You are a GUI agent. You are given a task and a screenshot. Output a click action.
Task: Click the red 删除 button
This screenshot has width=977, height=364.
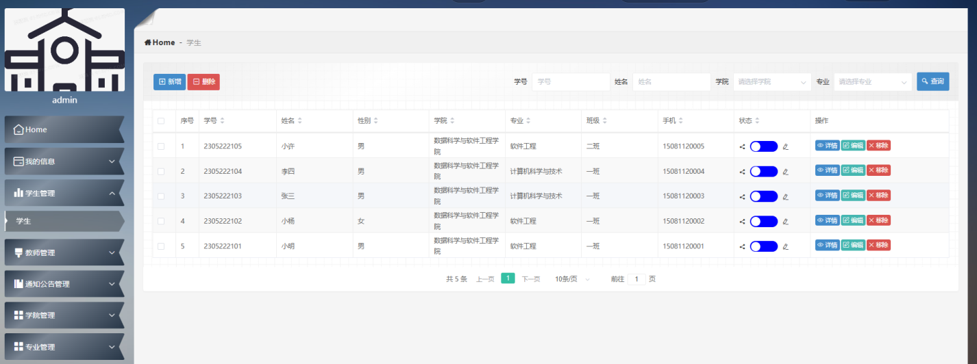pos(203,81)
